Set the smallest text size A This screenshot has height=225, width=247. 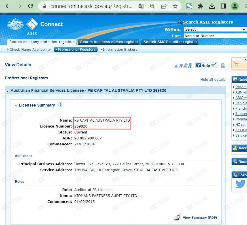pos(176,66)
